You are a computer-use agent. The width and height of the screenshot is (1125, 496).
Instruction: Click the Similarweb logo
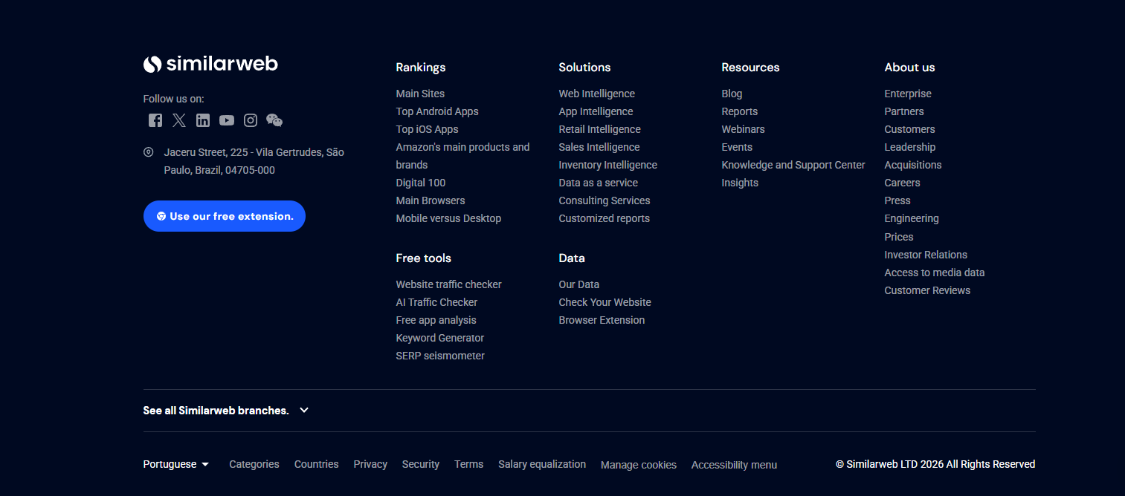tap(210, 64)
